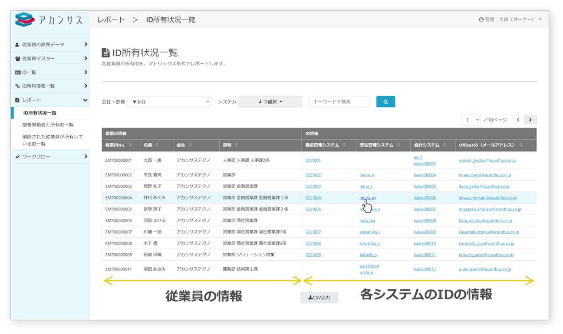The image size is (563, 334).
Task: Open the page number selector dropdown
Action: point(471,120)
